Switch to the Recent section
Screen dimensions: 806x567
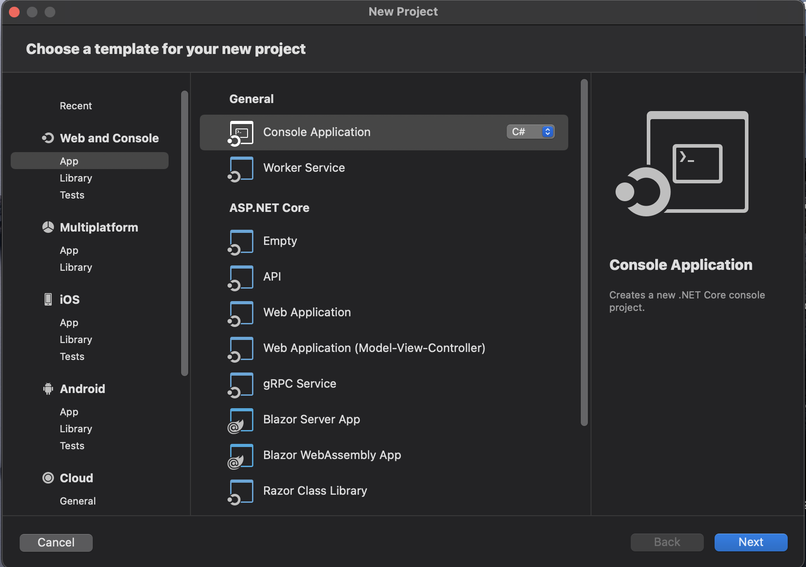75,106
